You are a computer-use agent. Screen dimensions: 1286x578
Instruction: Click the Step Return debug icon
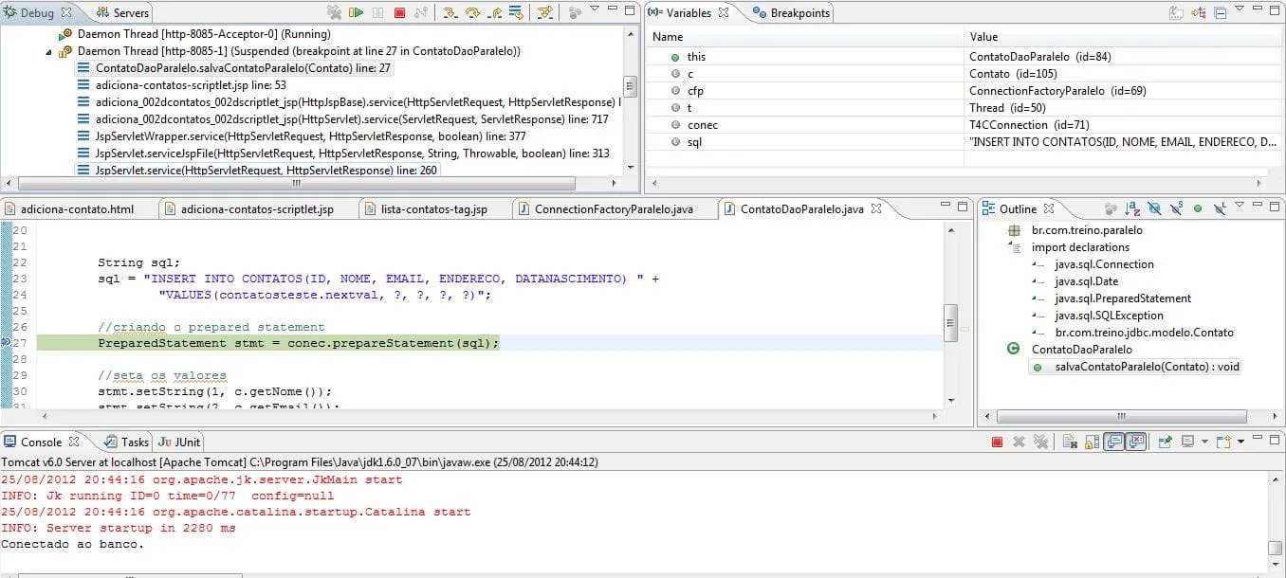[x=494, y=13]
